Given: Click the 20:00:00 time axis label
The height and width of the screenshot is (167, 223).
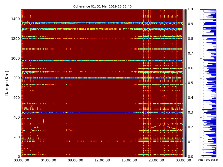Looking at the screenshot, I should (156, 161).
